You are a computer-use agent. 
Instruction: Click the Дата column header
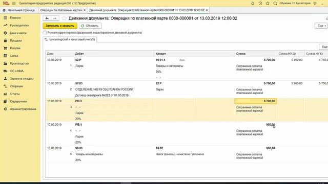click(x=60, y=54)
